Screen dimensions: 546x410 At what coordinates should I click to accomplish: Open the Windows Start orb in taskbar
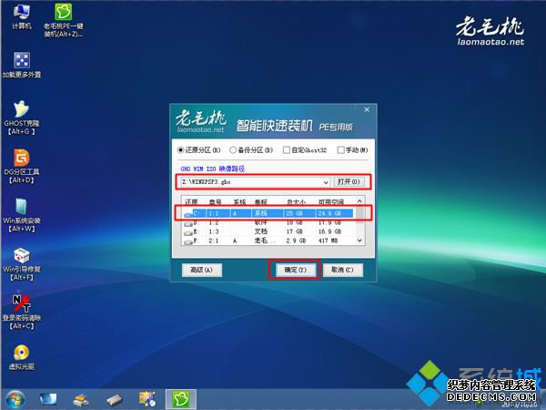[15, 398]
